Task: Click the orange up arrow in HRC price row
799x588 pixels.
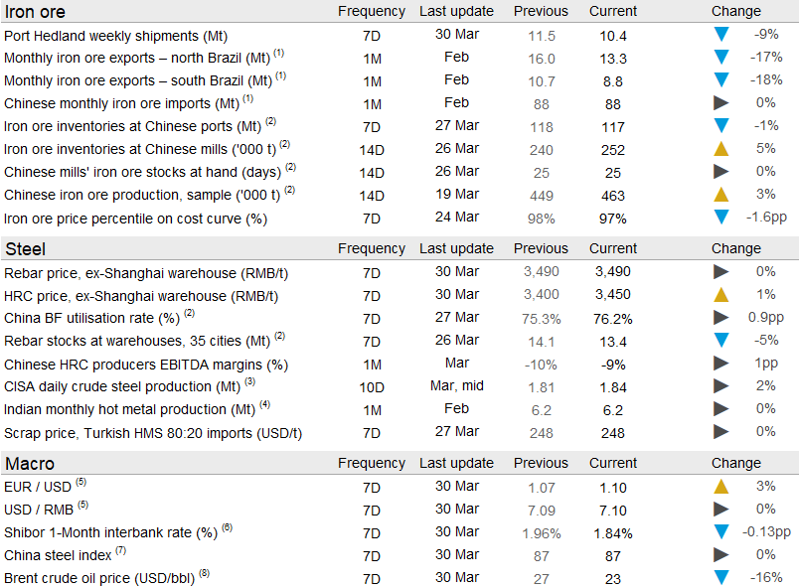Action: tap(721, 295)
